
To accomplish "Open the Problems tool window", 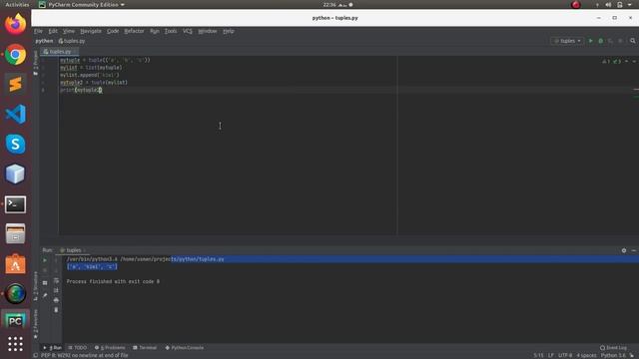I will (110, 348).
